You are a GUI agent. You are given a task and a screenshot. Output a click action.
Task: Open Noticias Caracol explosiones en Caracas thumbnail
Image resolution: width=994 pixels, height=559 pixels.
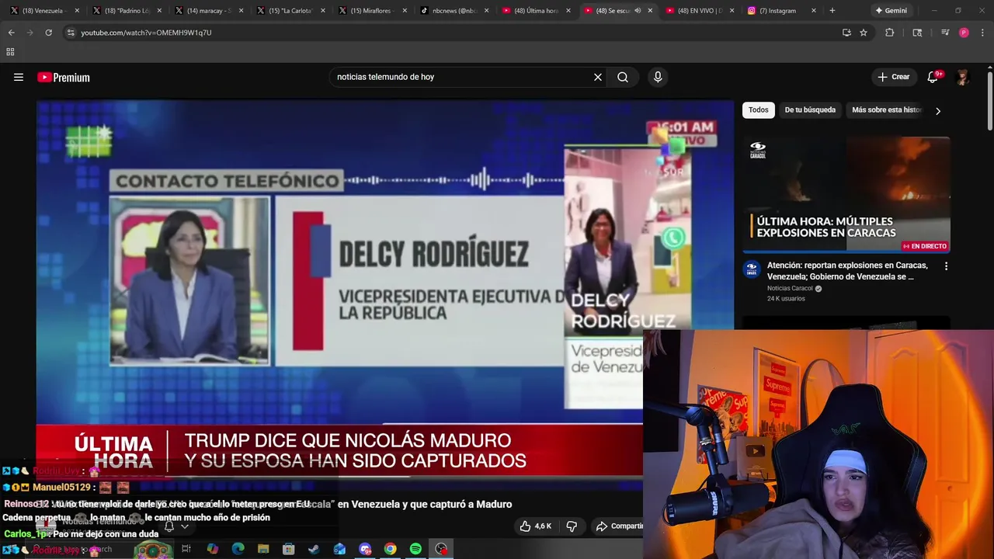(846, 195)
